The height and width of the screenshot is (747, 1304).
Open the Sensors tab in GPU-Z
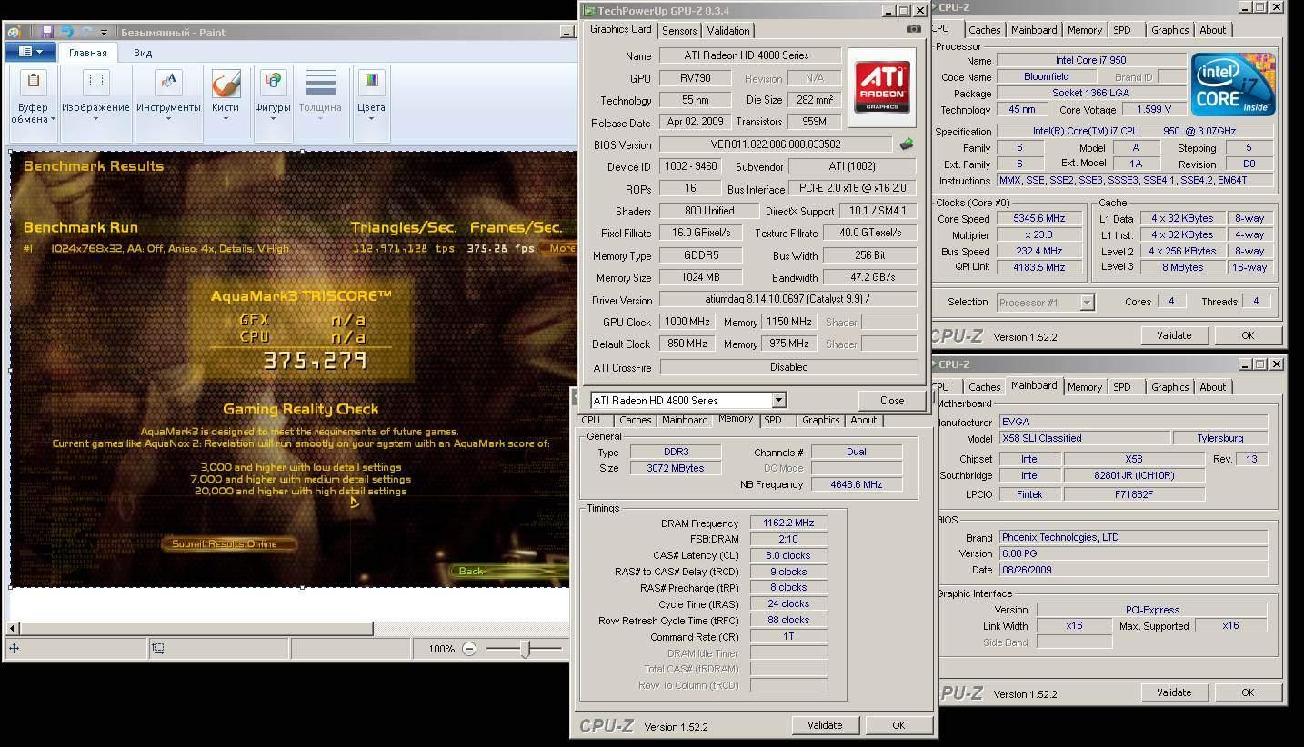679,30
